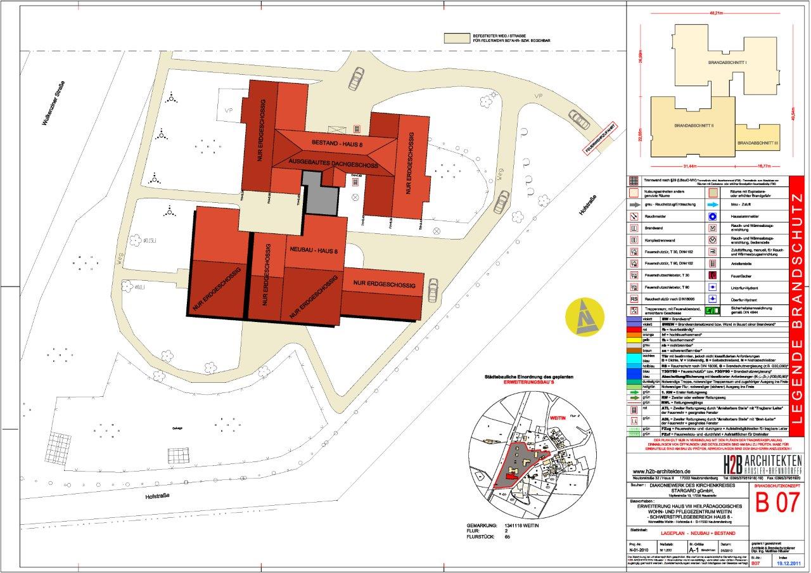Screen dimensions: 811x573
Task: Click the Trennwand grid hatch legend symbol
Action: 634,181
